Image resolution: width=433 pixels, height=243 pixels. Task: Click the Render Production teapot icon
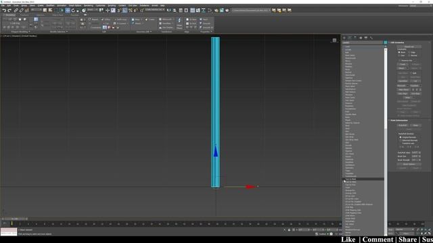click(227, 11)
